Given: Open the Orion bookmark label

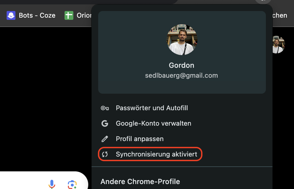Looking at the screenshot, I should click(84, 15).
